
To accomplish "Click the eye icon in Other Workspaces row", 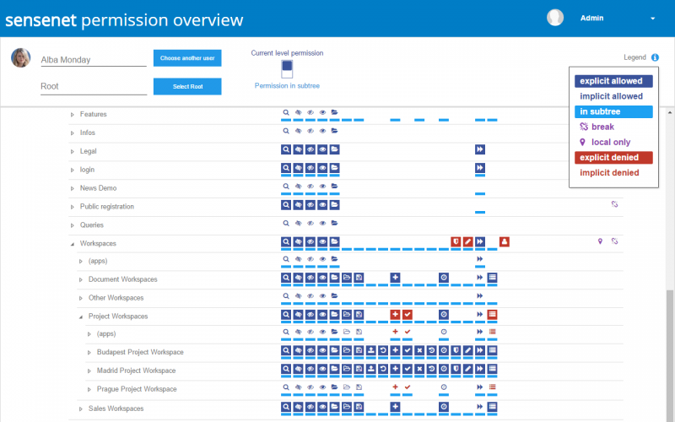I will pyautogui.click(x=322, y=296).
